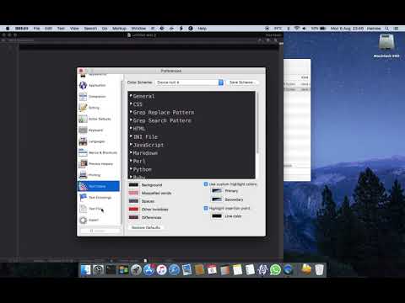Screen dimensions: 405x303
Task: Open the Color Scheme dropdown
Action: 190,82
